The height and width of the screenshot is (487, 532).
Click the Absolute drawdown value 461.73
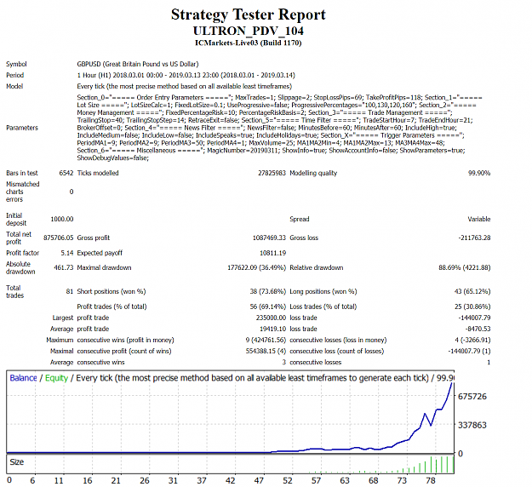(x=64, y=268)
